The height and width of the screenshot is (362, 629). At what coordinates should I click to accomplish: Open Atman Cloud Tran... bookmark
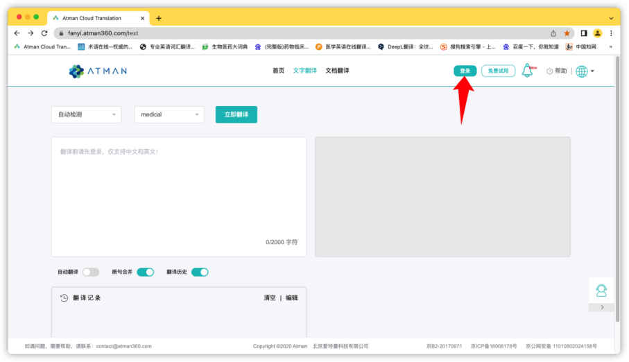click(x=42, y=47)
